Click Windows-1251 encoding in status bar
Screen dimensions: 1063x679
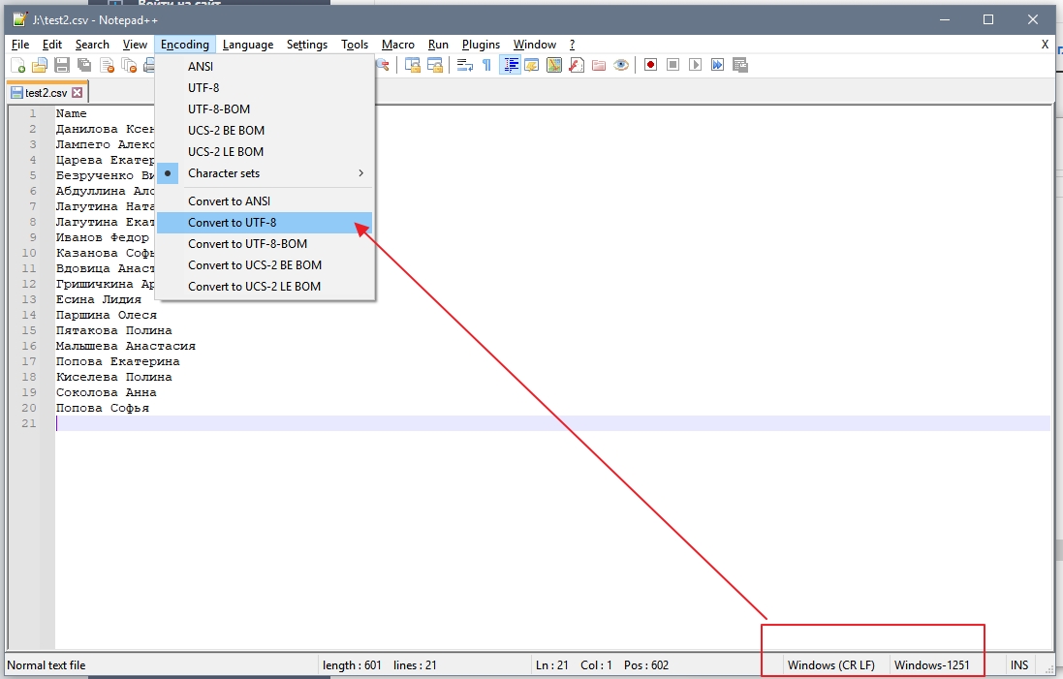coord(931,664)
